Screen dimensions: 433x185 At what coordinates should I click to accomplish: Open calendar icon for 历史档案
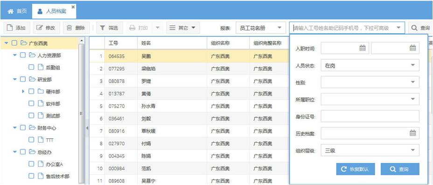[x=412, y=133]
